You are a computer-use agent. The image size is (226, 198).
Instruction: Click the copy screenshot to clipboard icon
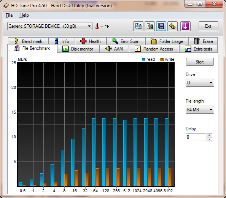pos(150,26)
